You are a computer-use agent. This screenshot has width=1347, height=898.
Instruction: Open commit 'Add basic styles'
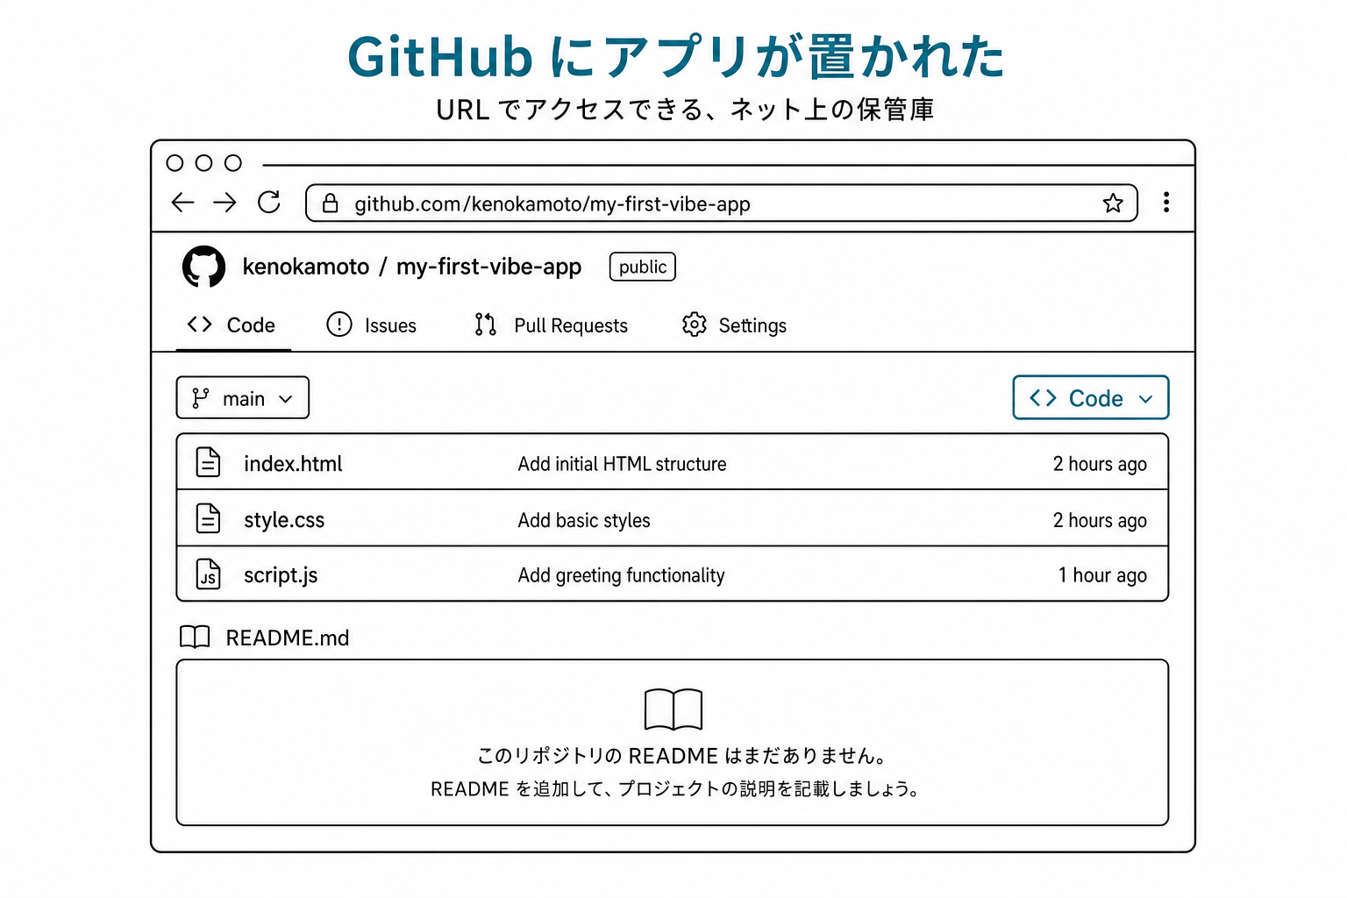(x=584, y=520)
